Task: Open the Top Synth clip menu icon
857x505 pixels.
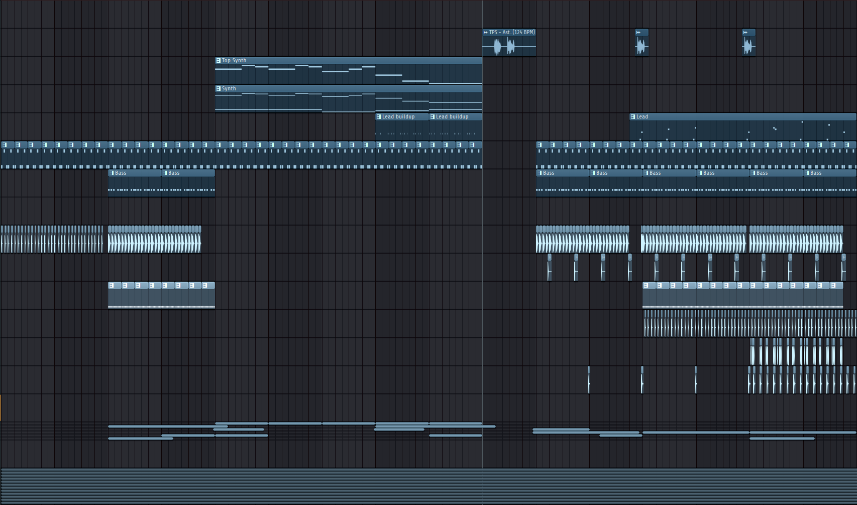Action: (x=219, y=60)
